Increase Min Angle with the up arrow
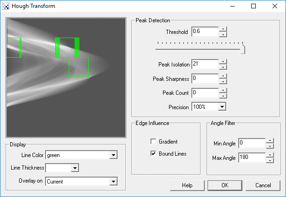This screenshot has width=286, height=197. 270,140
